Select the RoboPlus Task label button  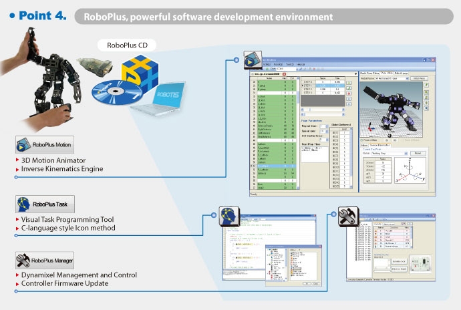[45, 204]
